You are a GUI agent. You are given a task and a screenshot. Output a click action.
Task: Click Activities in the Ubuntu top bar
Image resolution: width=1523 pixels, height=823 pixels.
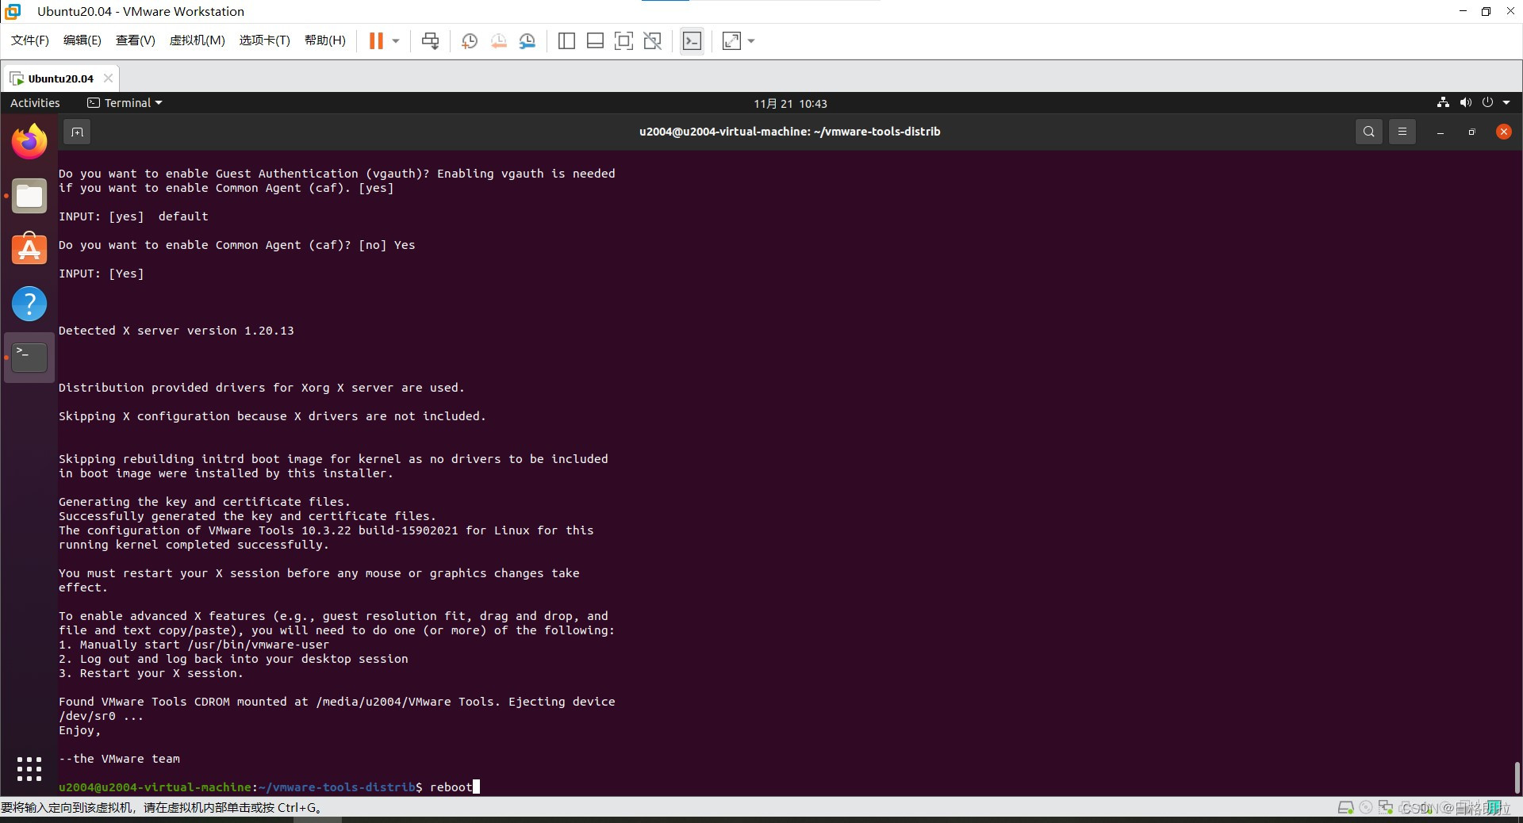click(35, 103)
